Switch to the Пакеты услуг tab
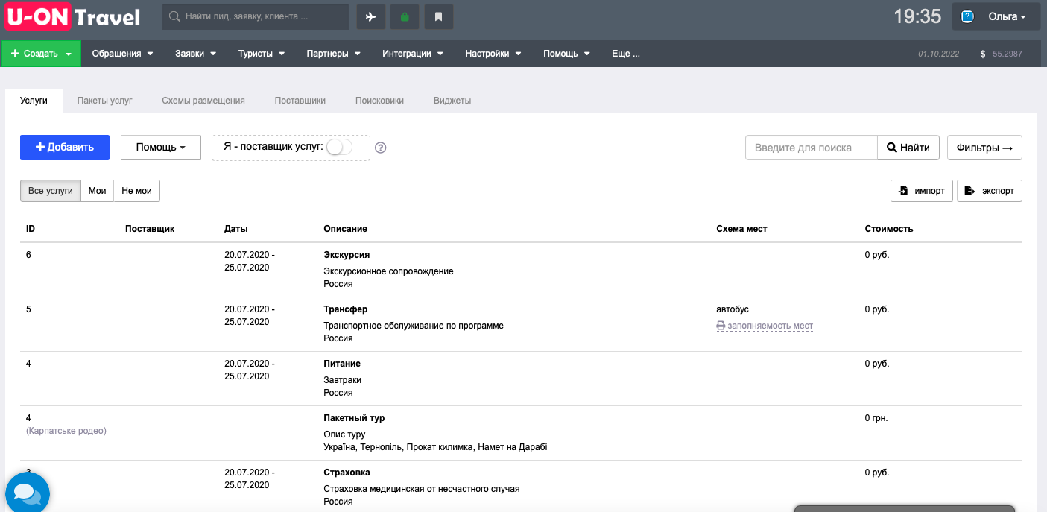 click(x=104, y=100)
